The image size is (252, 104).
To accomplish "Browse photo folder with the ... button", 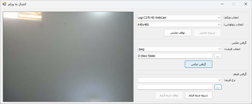I will (218, 56).
